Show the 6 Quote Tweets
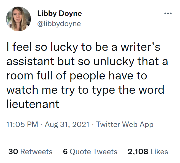The width and height of the screenshot is (180, 163). coord(90,151)
